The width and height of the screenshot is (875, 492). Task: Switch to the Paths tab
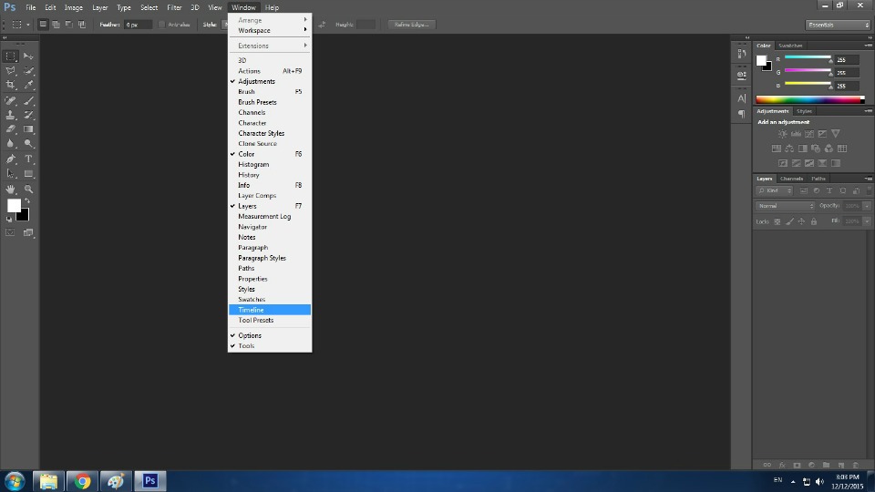[x=818, y=179]
